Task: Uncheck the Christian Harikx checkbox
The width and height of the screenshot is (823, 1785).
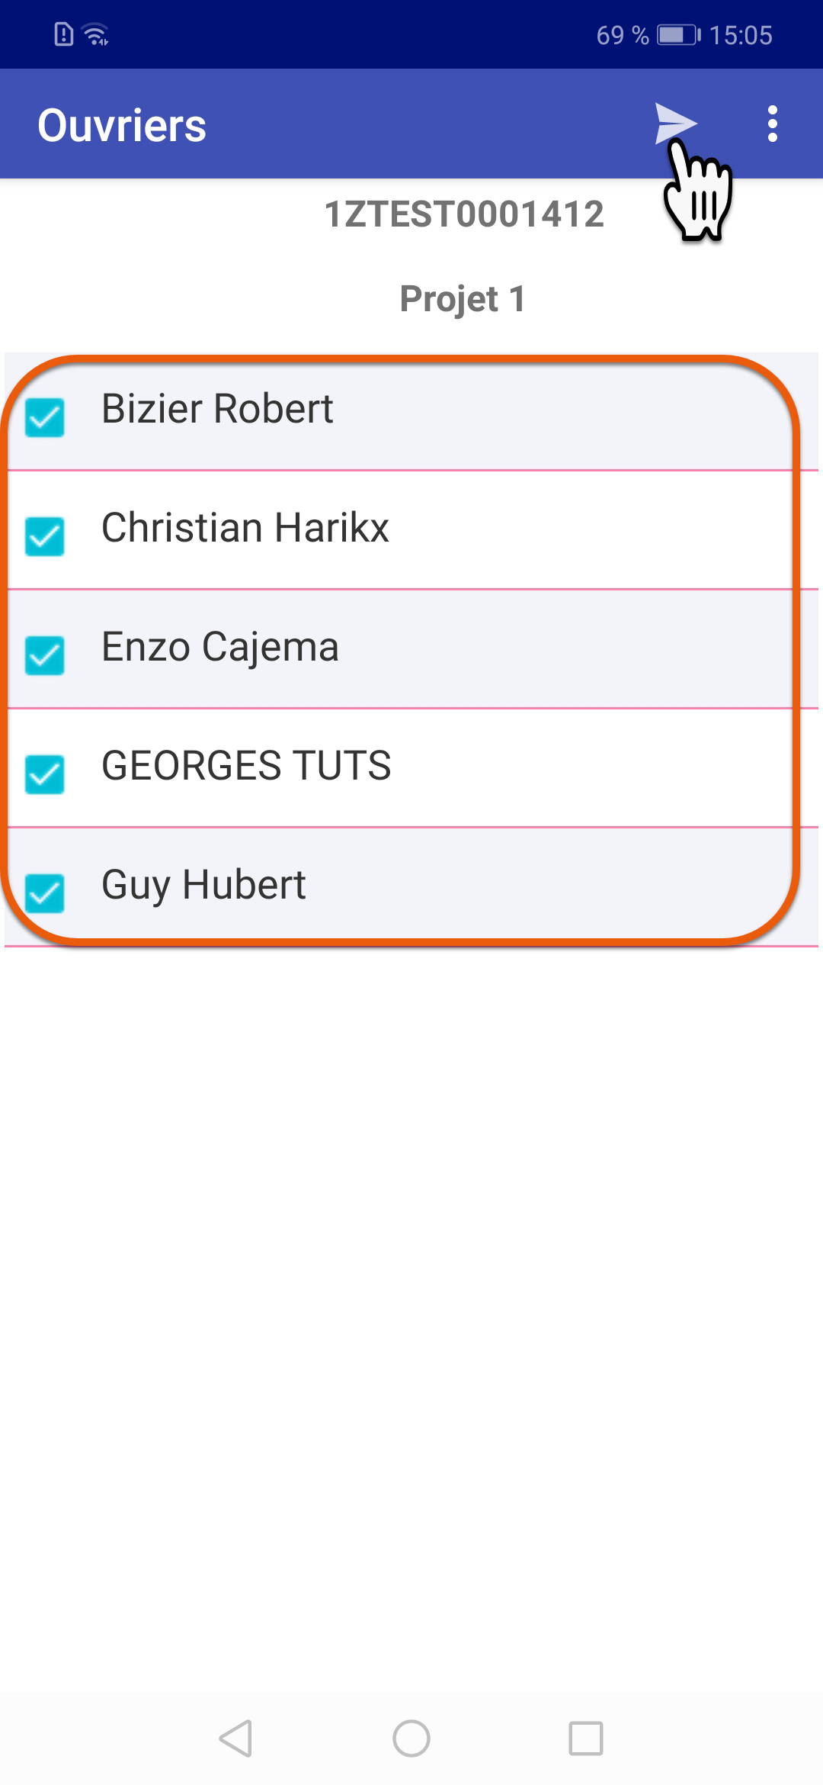Action: [x=45, y=536]
